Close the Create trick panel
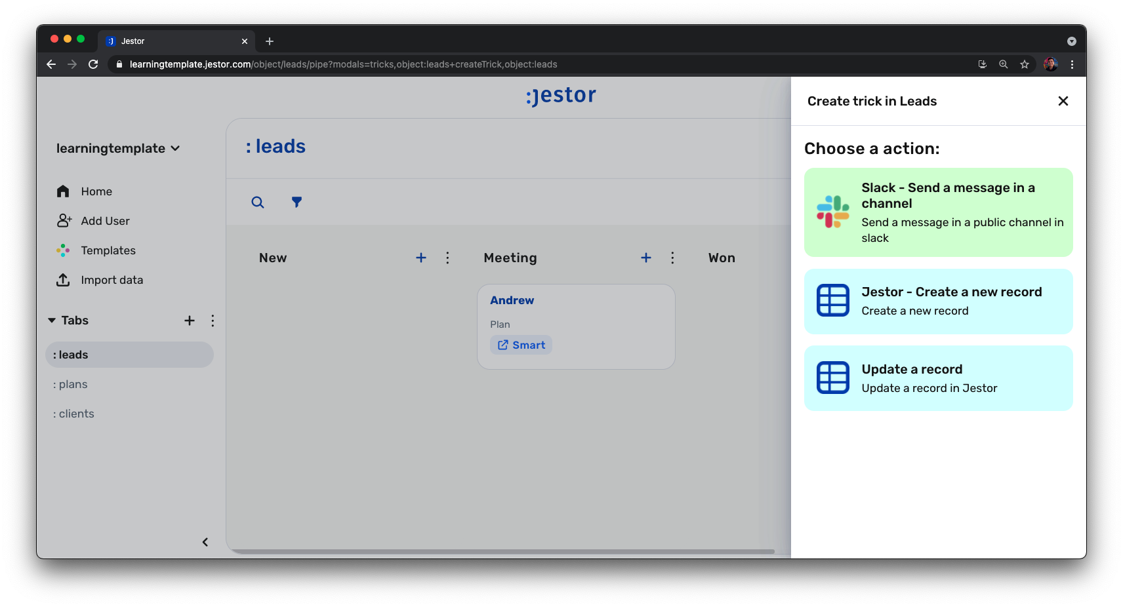Viewport: 1123px width, 607px height. pyautogui.click(x=1063, y=101)
